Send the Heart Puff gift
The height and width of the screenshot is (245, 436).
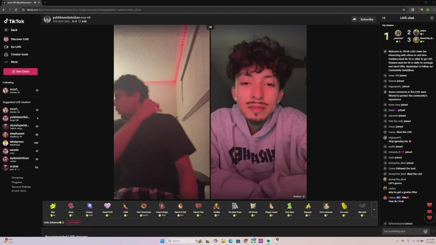click(x=107, y=209)
